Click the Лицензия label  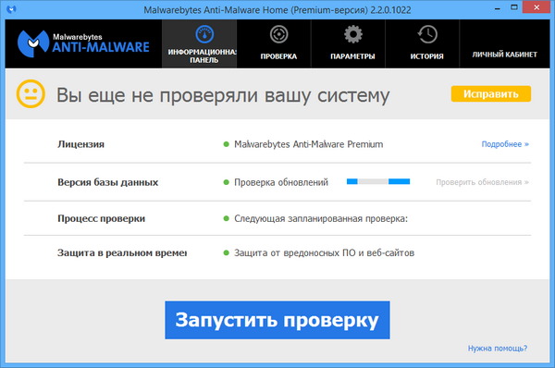coord(80,144)
